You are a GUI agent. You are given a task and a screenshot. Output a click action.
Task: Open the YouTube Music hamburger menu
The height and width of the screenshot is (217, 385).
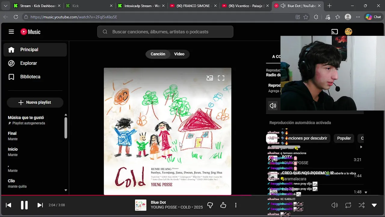[11, 32]
